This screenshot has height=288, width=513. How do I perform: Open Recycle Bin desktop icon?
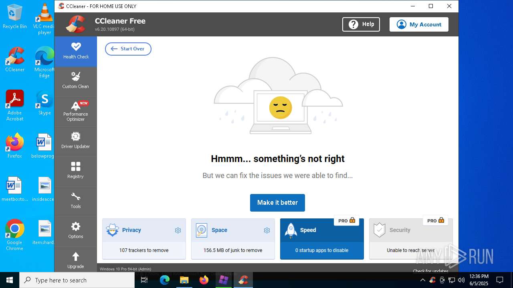[x=15, y=16]
